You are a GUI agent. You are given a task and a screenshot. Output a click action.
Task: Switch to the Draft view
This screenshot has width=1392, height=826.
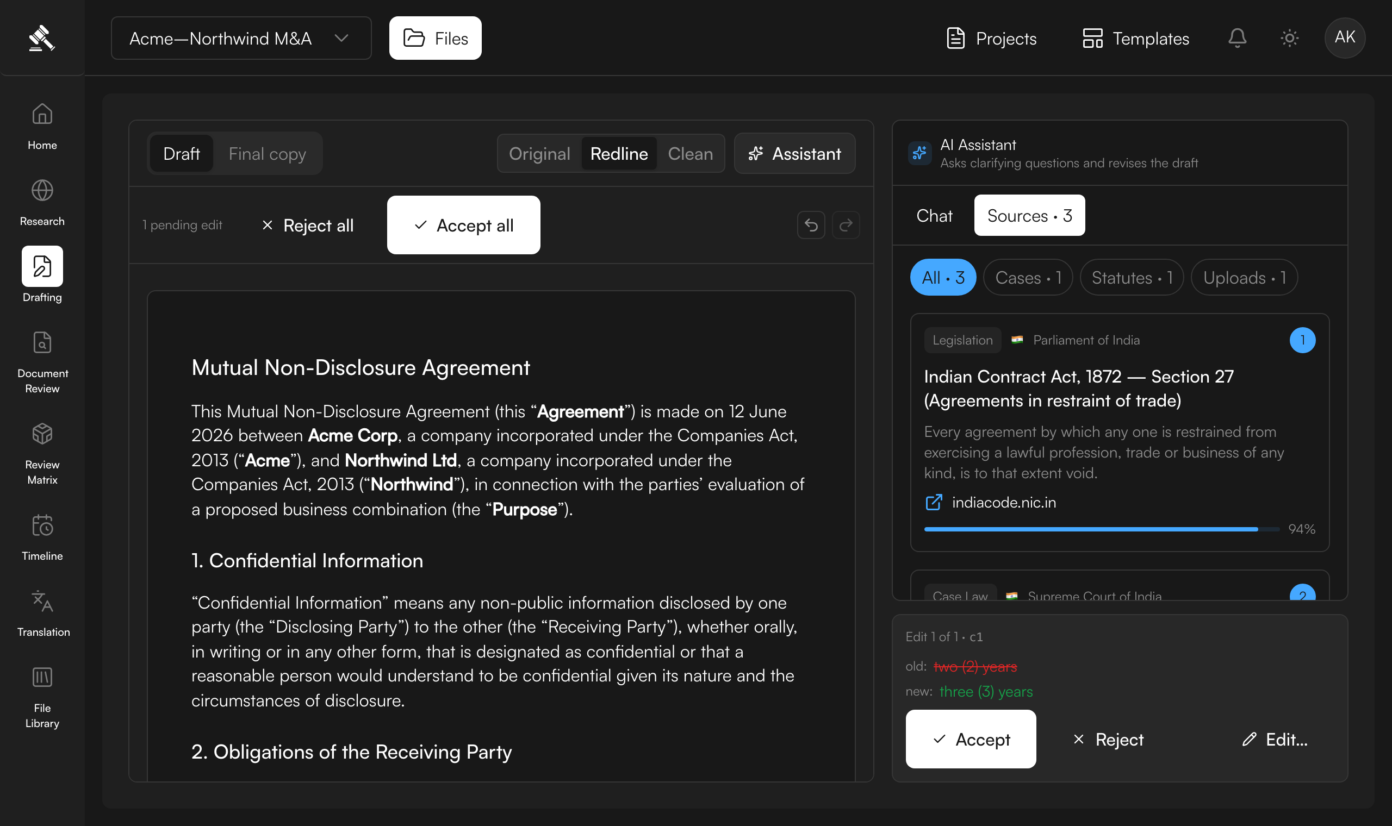[182, 154]
